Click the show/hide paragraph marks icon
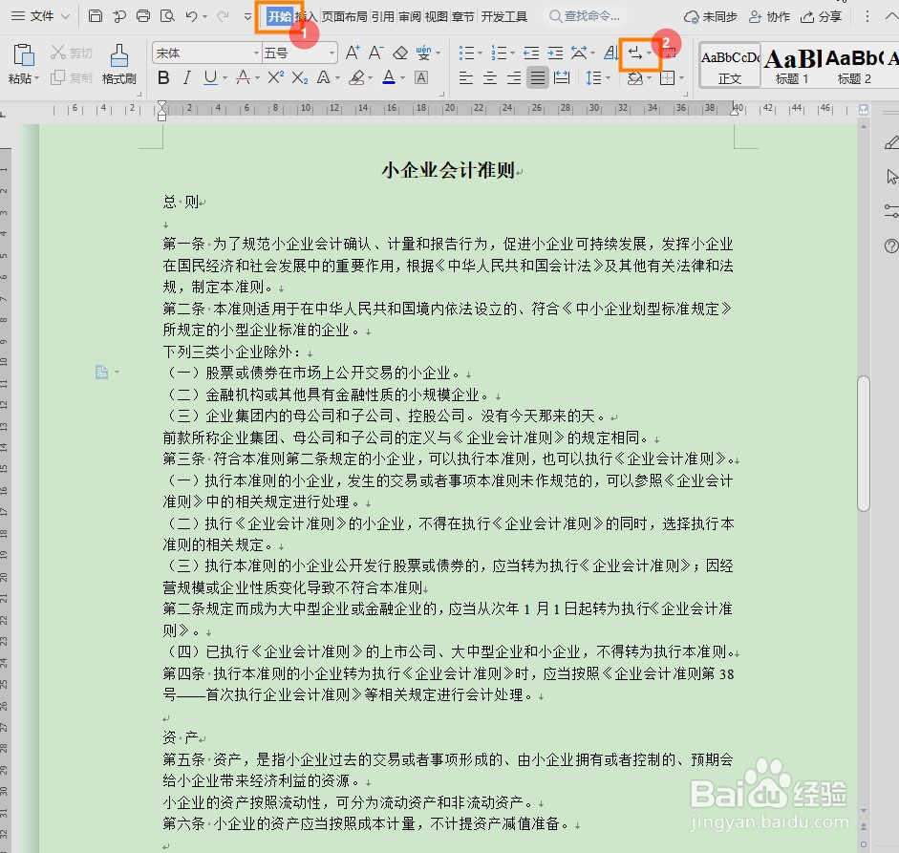The width and height of the screenshot is (899, 853). [x=634, y=53]
